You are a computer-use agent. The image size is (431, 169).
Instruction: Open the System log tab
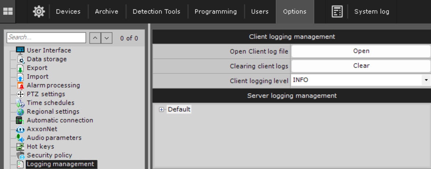point(372,12)
